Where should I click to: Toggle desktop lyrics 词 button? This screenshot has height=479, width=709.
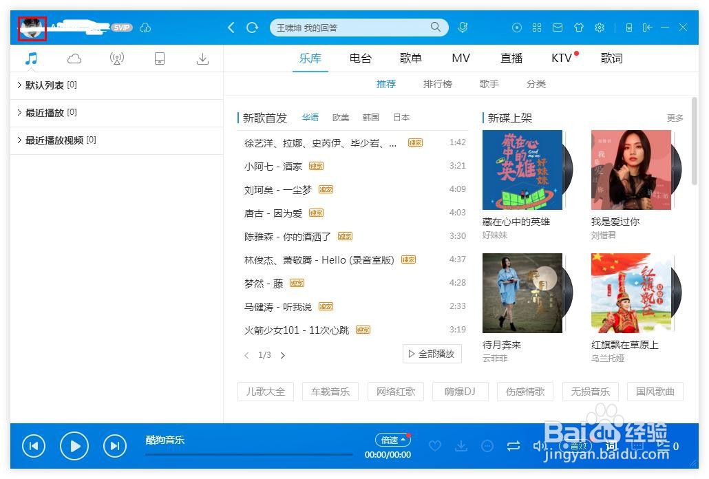coord(611,446)
